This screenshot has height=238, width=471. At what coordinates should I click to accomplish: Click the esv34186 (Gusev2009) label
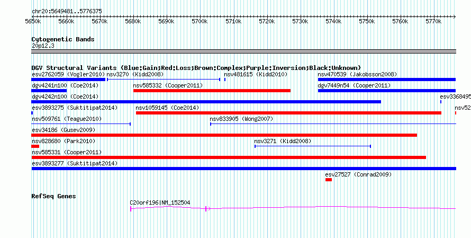click(x=64, y=130)
